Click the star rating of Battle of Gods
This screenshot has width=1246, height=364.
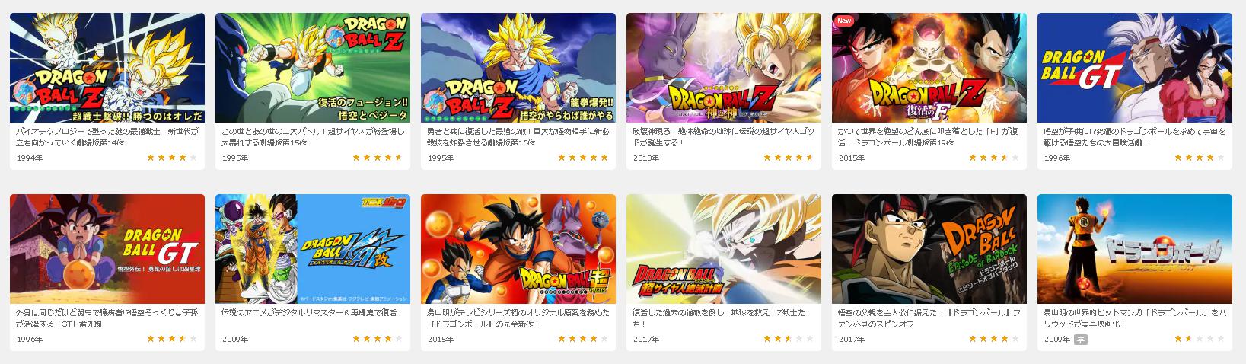coord(789,158)
